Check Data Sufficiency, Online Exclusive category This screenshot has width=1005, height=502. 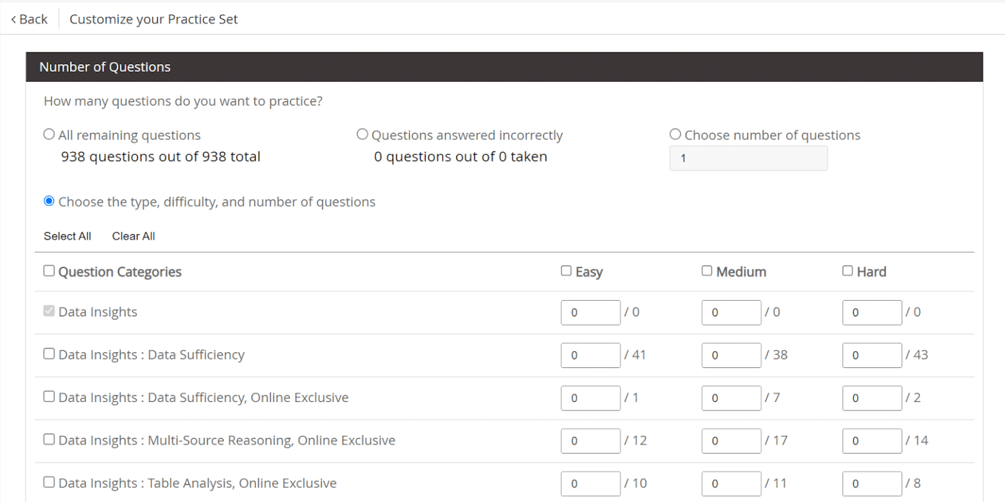pyautogui.click(x=49, y=397)
